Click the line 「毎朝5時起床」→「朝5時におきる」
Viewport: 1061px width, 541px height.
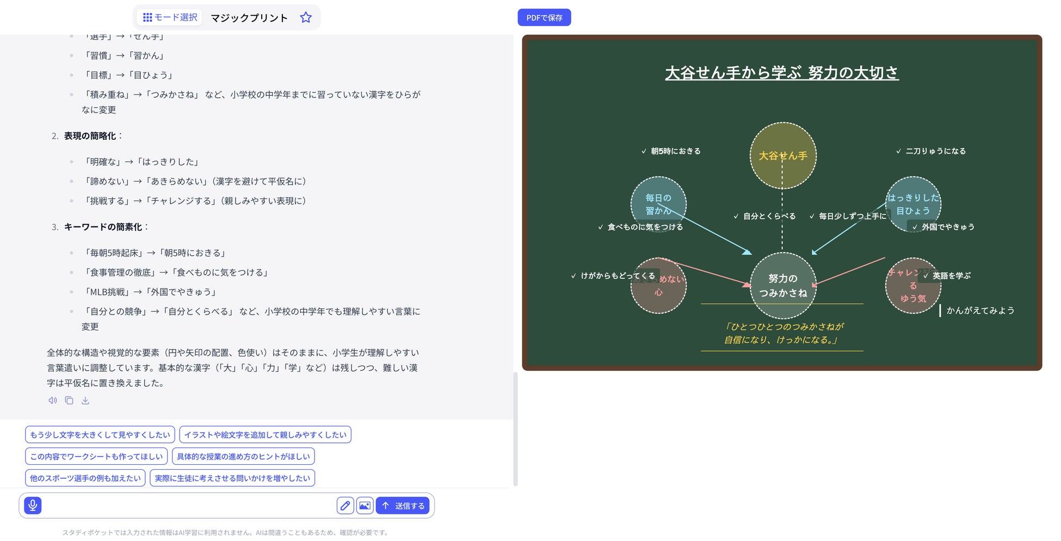tap(154, 253)
